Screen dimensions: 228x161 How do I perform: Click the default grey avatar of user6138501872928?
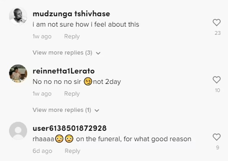click(18, 131)
